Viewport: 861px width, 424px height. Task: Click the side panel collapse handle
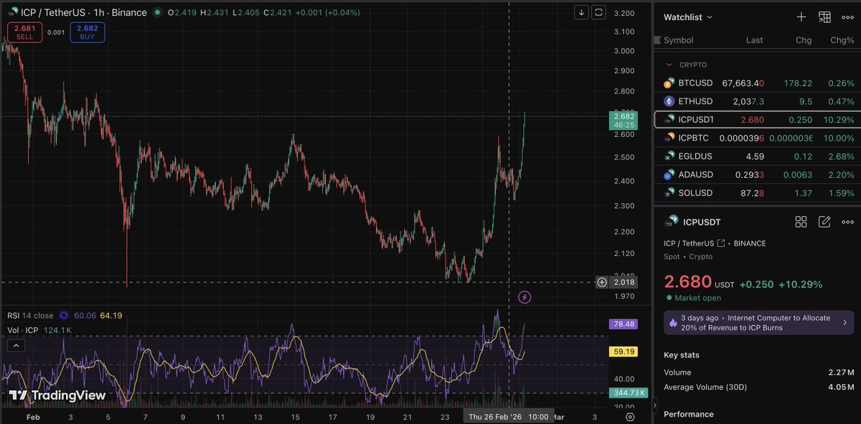654,406
